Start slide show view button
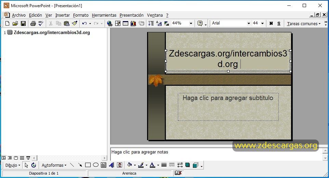The height and width of the screenshot is (178, 329). point(28,158)
